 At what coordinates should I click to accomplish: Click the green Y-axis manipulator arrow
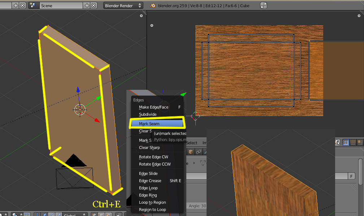pos(99,98)
